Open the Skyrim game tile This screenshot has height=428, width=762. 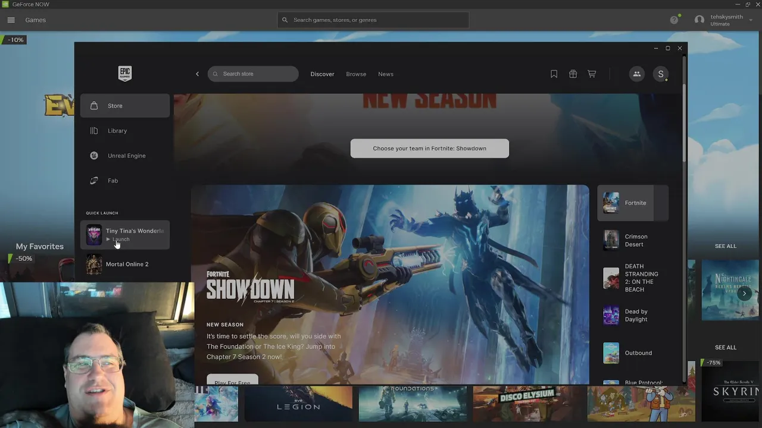[x=731, y=391]
